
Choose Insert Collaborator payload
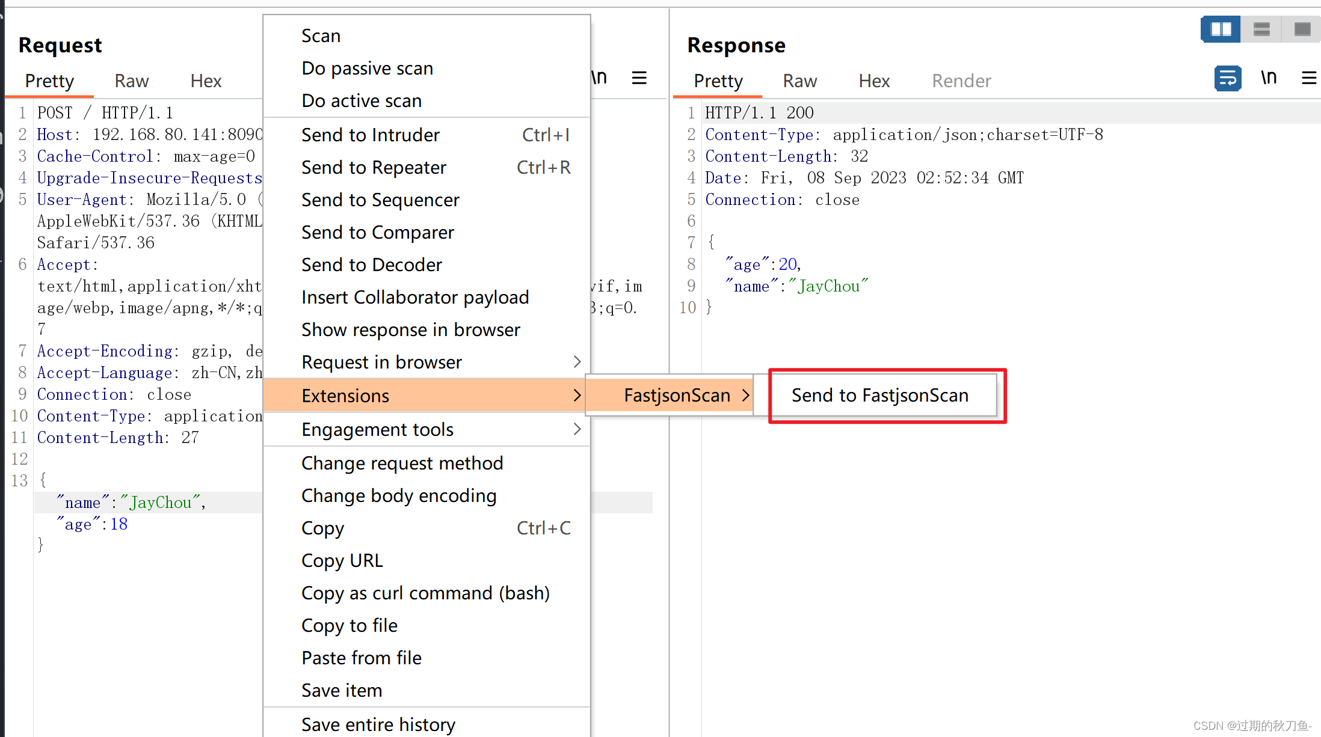(x=426, y=298)
